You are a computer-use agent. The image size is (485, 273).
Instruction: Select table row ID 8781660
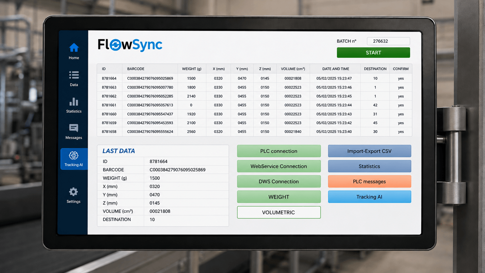click(x=254, y=114)
